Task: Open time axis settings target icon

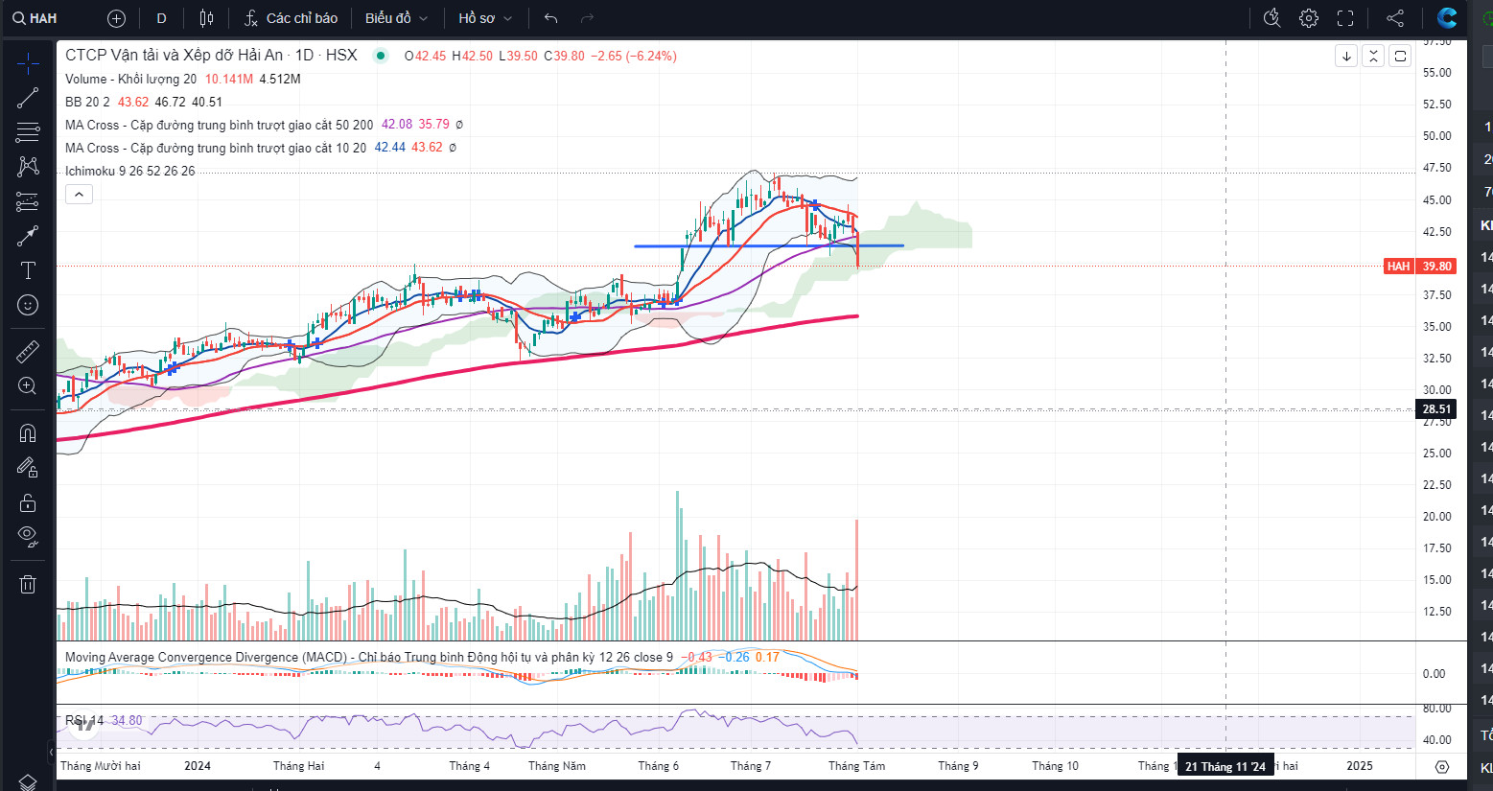Action: (1442, 766)
